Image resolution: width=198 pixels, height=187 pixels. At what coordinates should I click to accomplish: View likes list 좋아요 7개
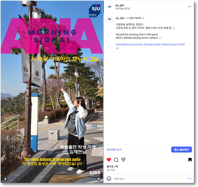click(112, 166)
